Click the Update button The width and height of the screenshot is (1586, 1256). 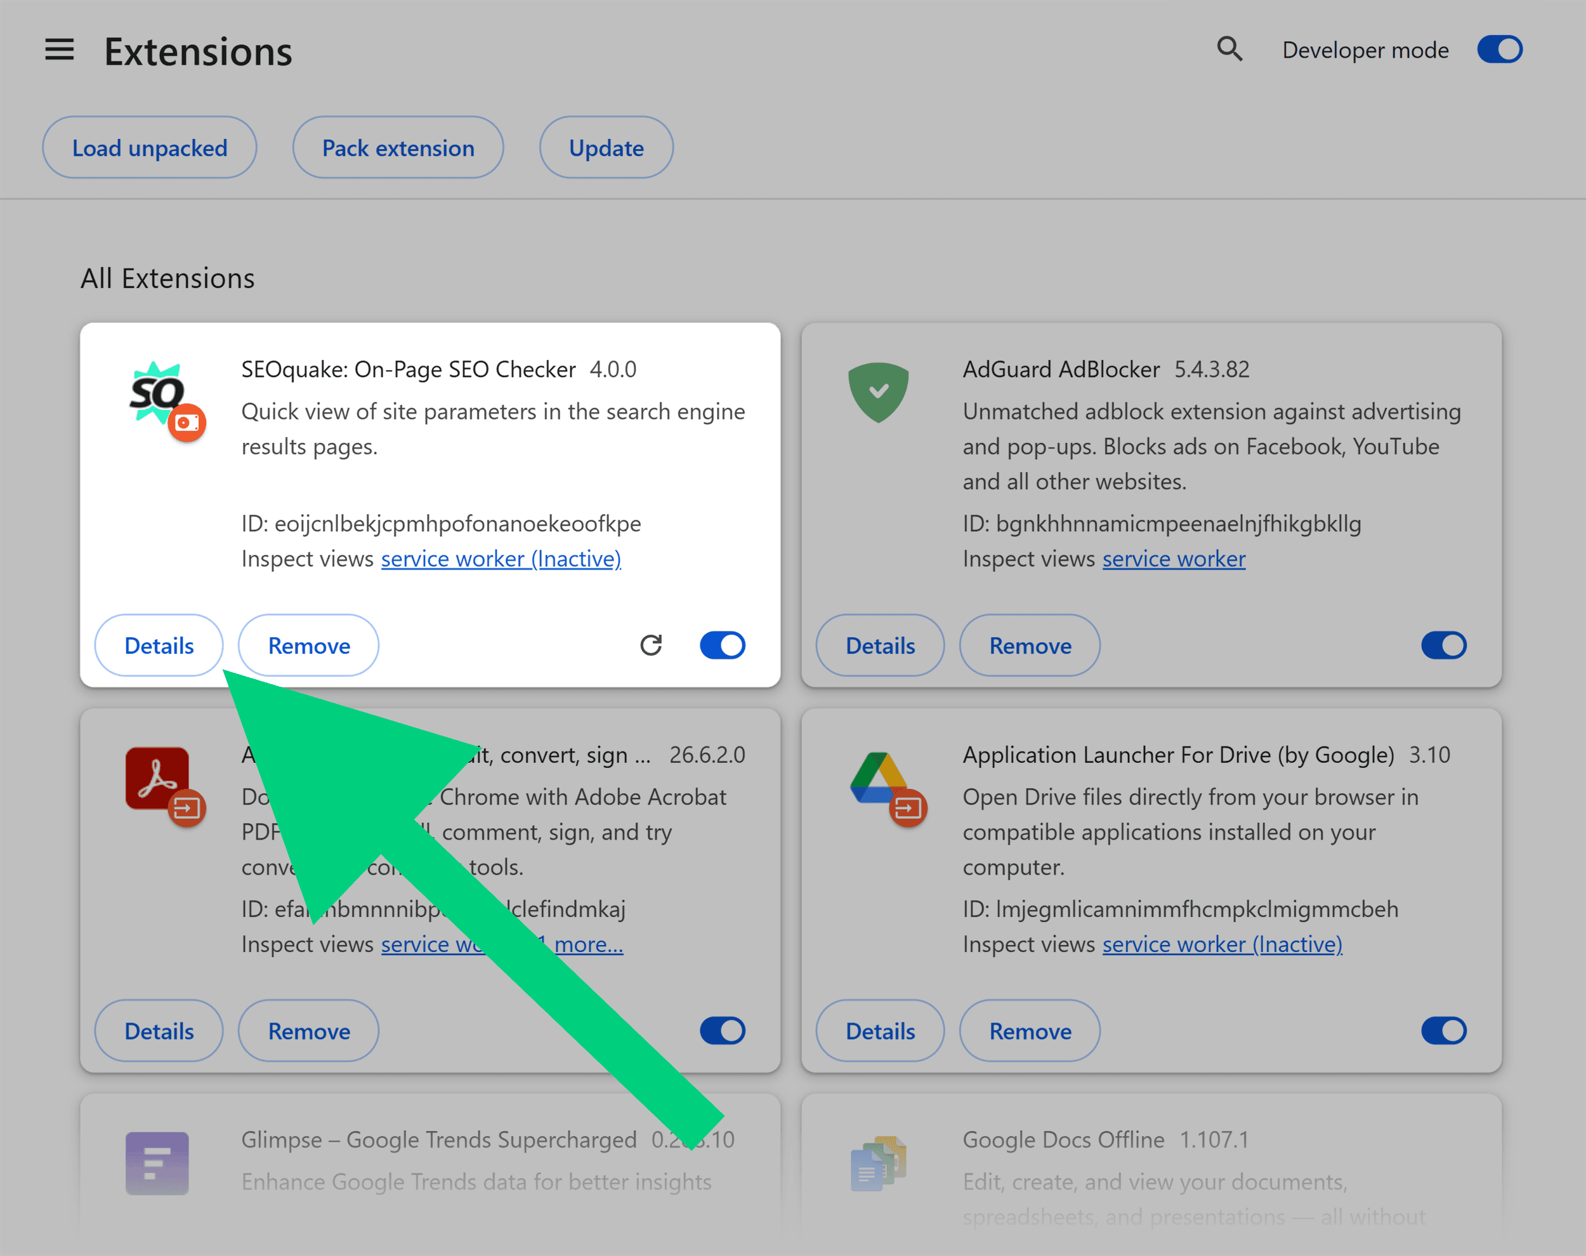(x=606, y=147)
